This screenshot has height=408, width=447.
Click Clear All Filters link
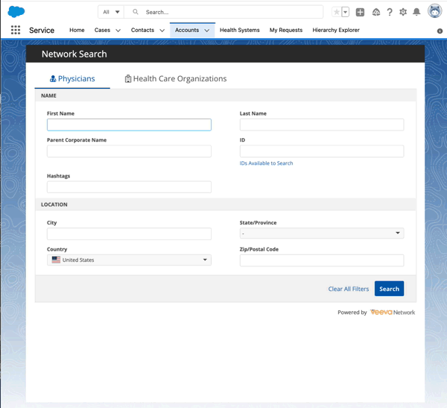tap(348, 289)
